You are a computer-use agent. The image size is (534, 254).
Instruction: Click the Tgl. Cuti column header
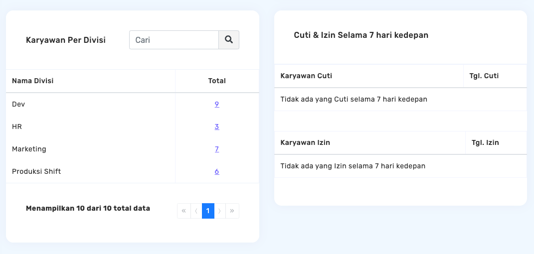[484, 76]
